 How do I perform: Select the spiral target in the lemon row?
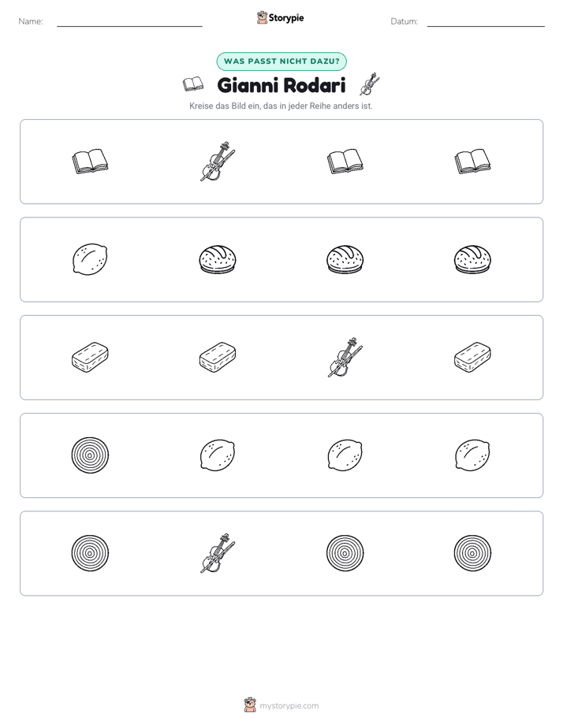click(x=90, y=455)
